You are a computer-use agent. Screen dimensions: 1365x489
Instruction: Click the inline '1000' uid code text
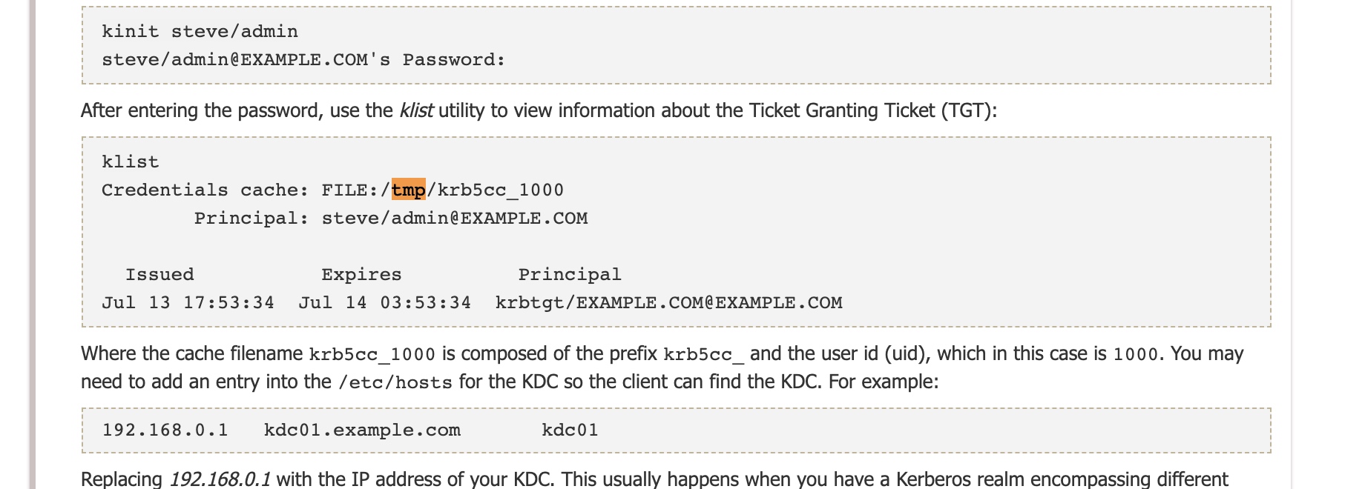(1135, 355)
